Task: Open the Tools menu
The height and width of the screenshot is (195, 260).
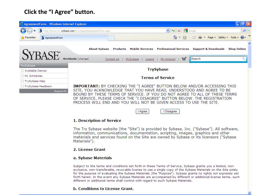Action: click(x=234, y=38)
